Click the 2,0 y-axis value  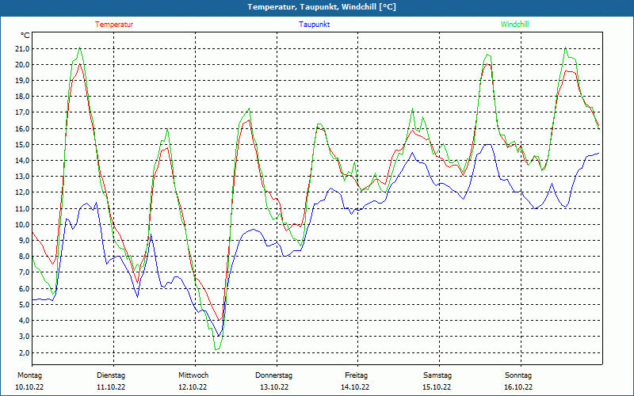pos(24,352)
